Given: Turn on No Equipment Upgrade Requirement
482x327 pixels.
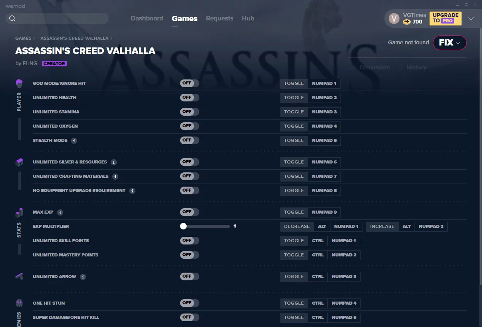Looking at the screenshot, I should [190, 190].
